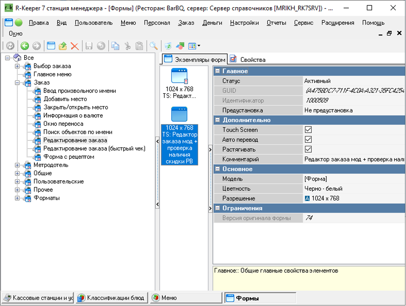Select Информация о валюте tree item

tap(73, 116)
